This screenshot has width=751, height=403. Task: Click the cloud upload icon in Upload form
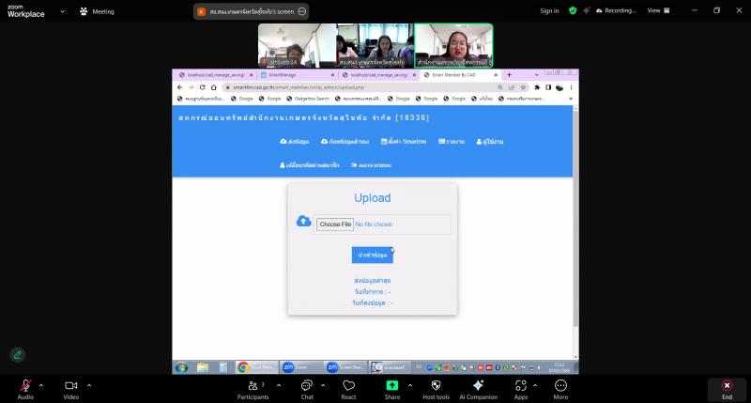pyautogui.click(x=303, y=221)
